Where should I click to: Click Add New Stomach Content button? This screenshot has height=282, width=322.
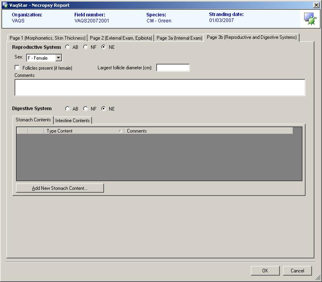60,188
